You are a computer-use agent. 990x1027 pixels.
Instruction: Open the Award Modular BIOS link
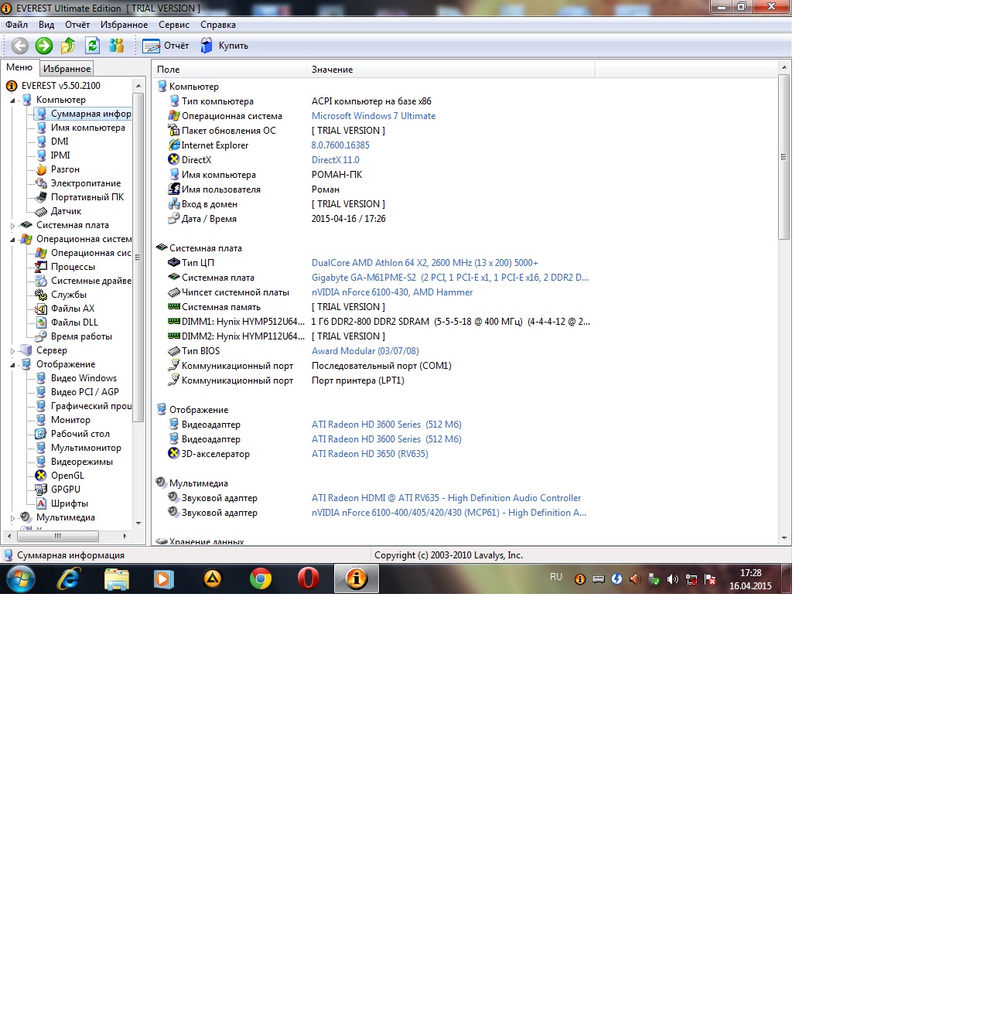point(364,351)
